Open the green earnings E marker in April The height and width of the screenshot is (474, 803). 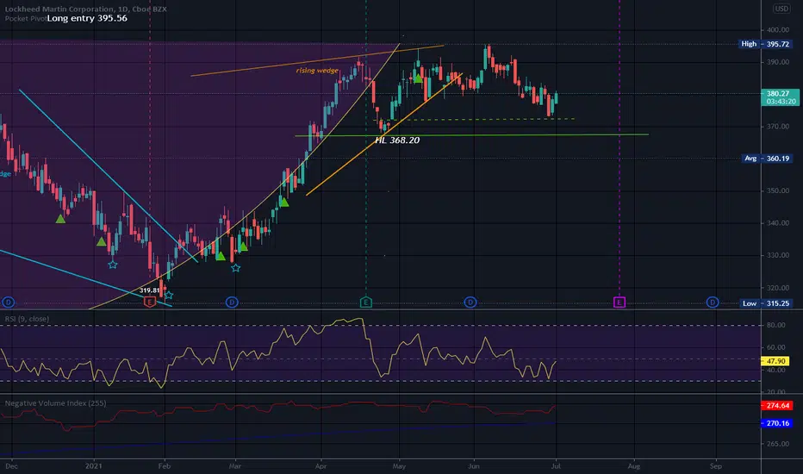(x=365, y=302)
